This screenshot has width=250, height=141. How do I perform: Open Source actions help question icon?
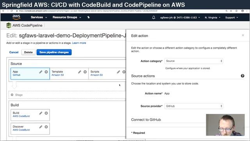point(243,76)
